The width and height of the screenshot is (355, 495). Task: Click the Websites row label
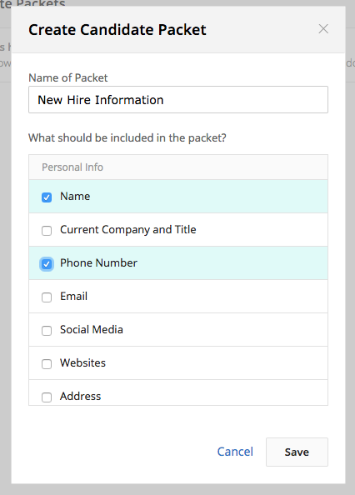tap(83, 362)
